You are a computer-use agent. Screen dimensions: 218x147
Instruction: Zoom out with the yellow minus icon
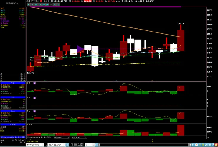pos(200,145)
